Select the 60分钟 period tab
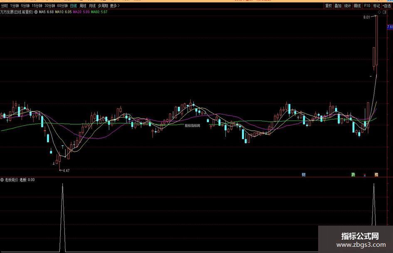 pos(62,5)
